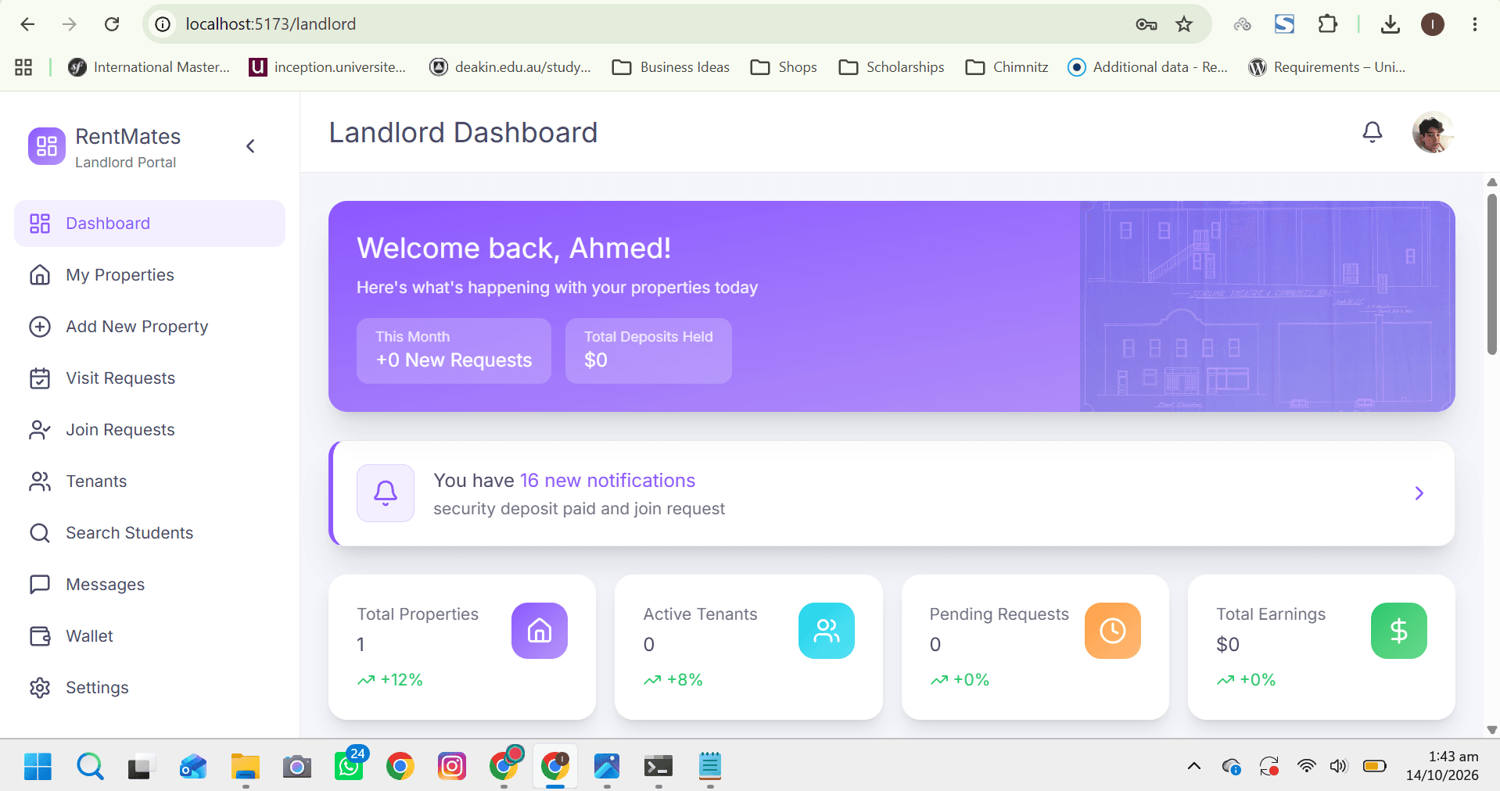Open the Scholarships bookmark folder
This screenshot has width=1500, height=791.
point(892,67)
